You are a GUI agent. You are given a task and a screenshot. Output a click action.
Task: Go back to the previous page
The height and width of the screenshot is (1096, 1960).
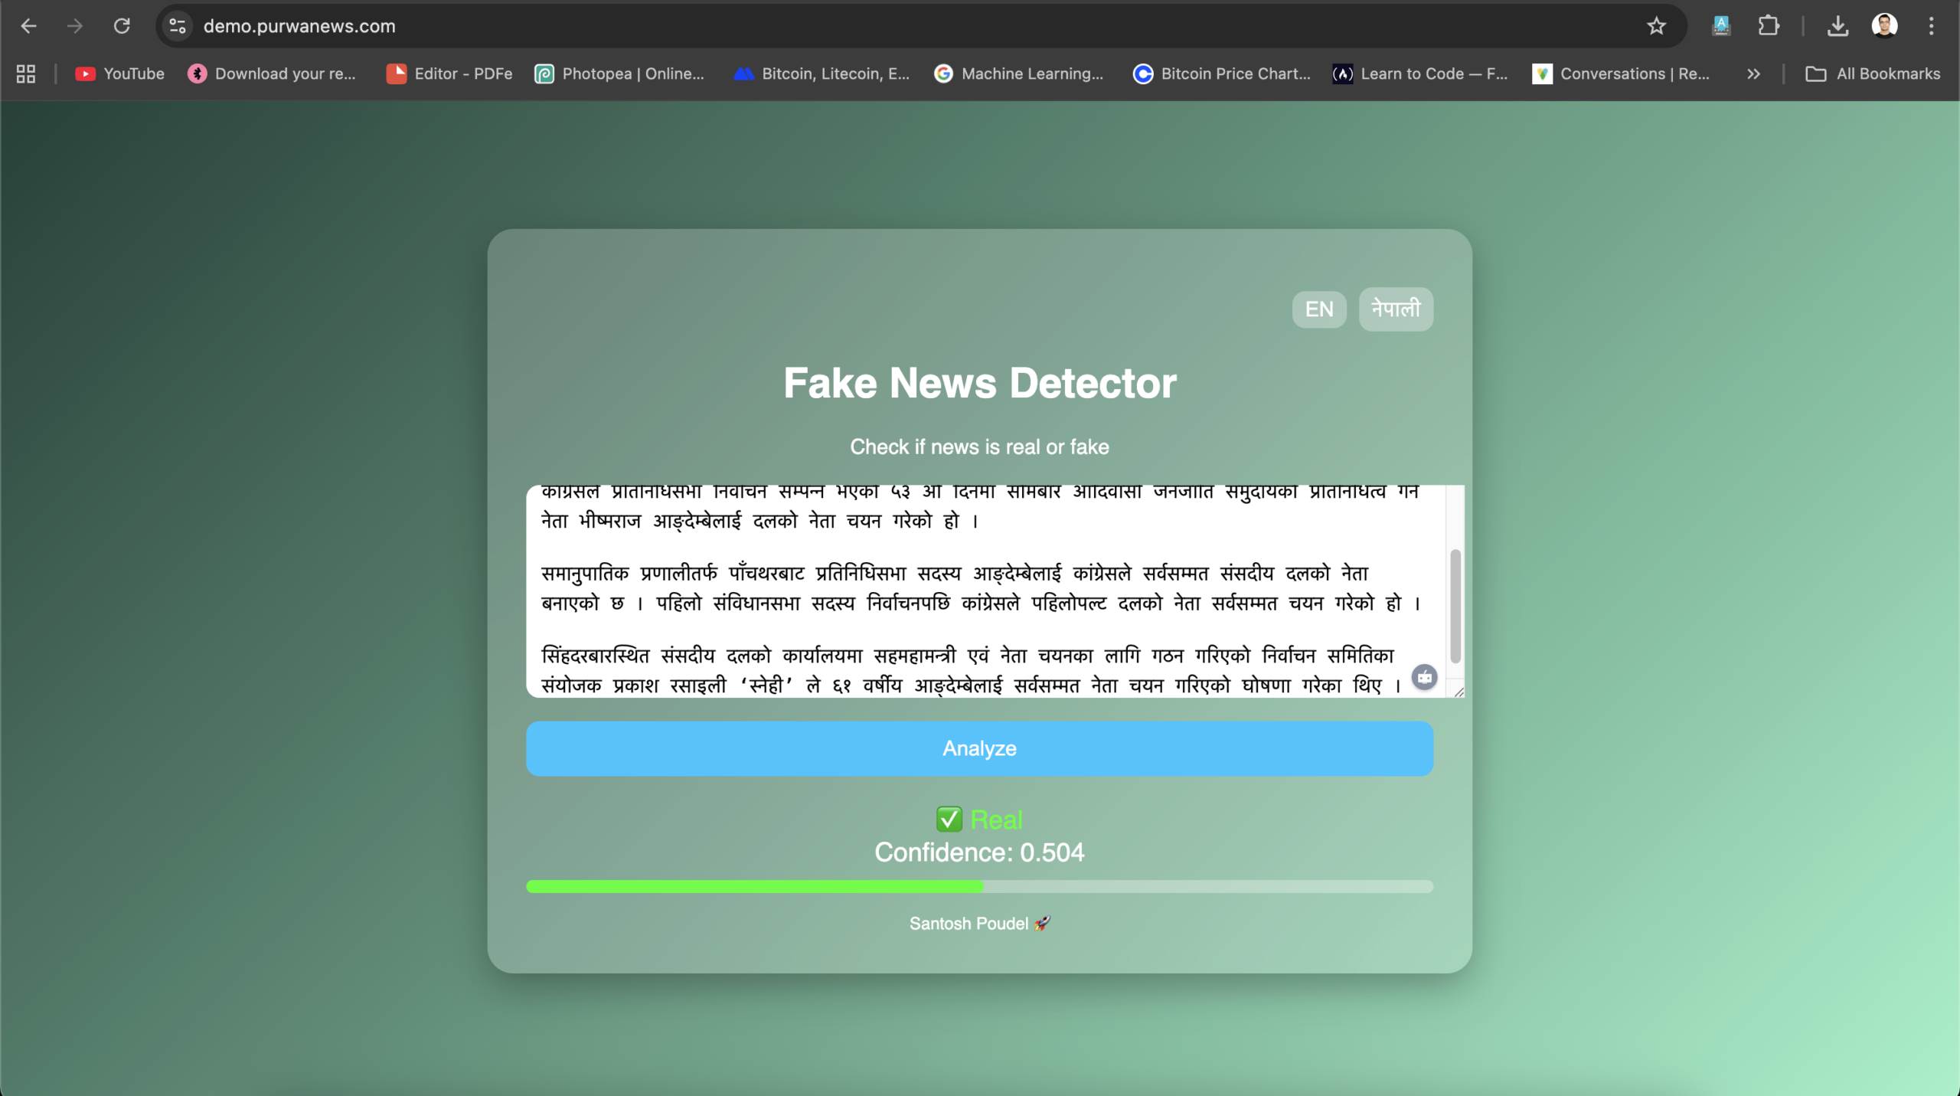[28, 26]
